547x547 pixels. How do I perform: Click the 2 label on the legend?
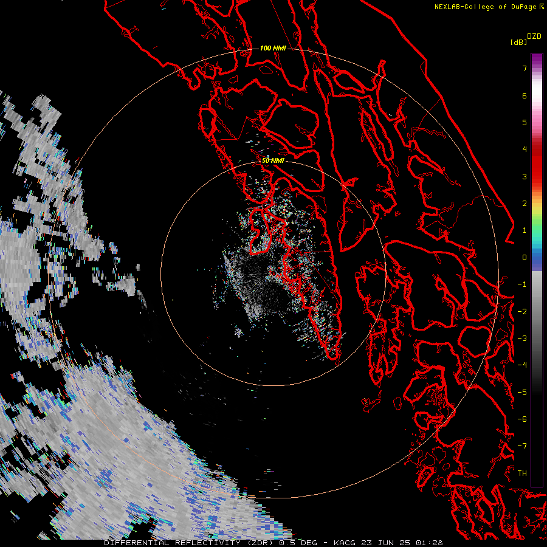[525, 204]
